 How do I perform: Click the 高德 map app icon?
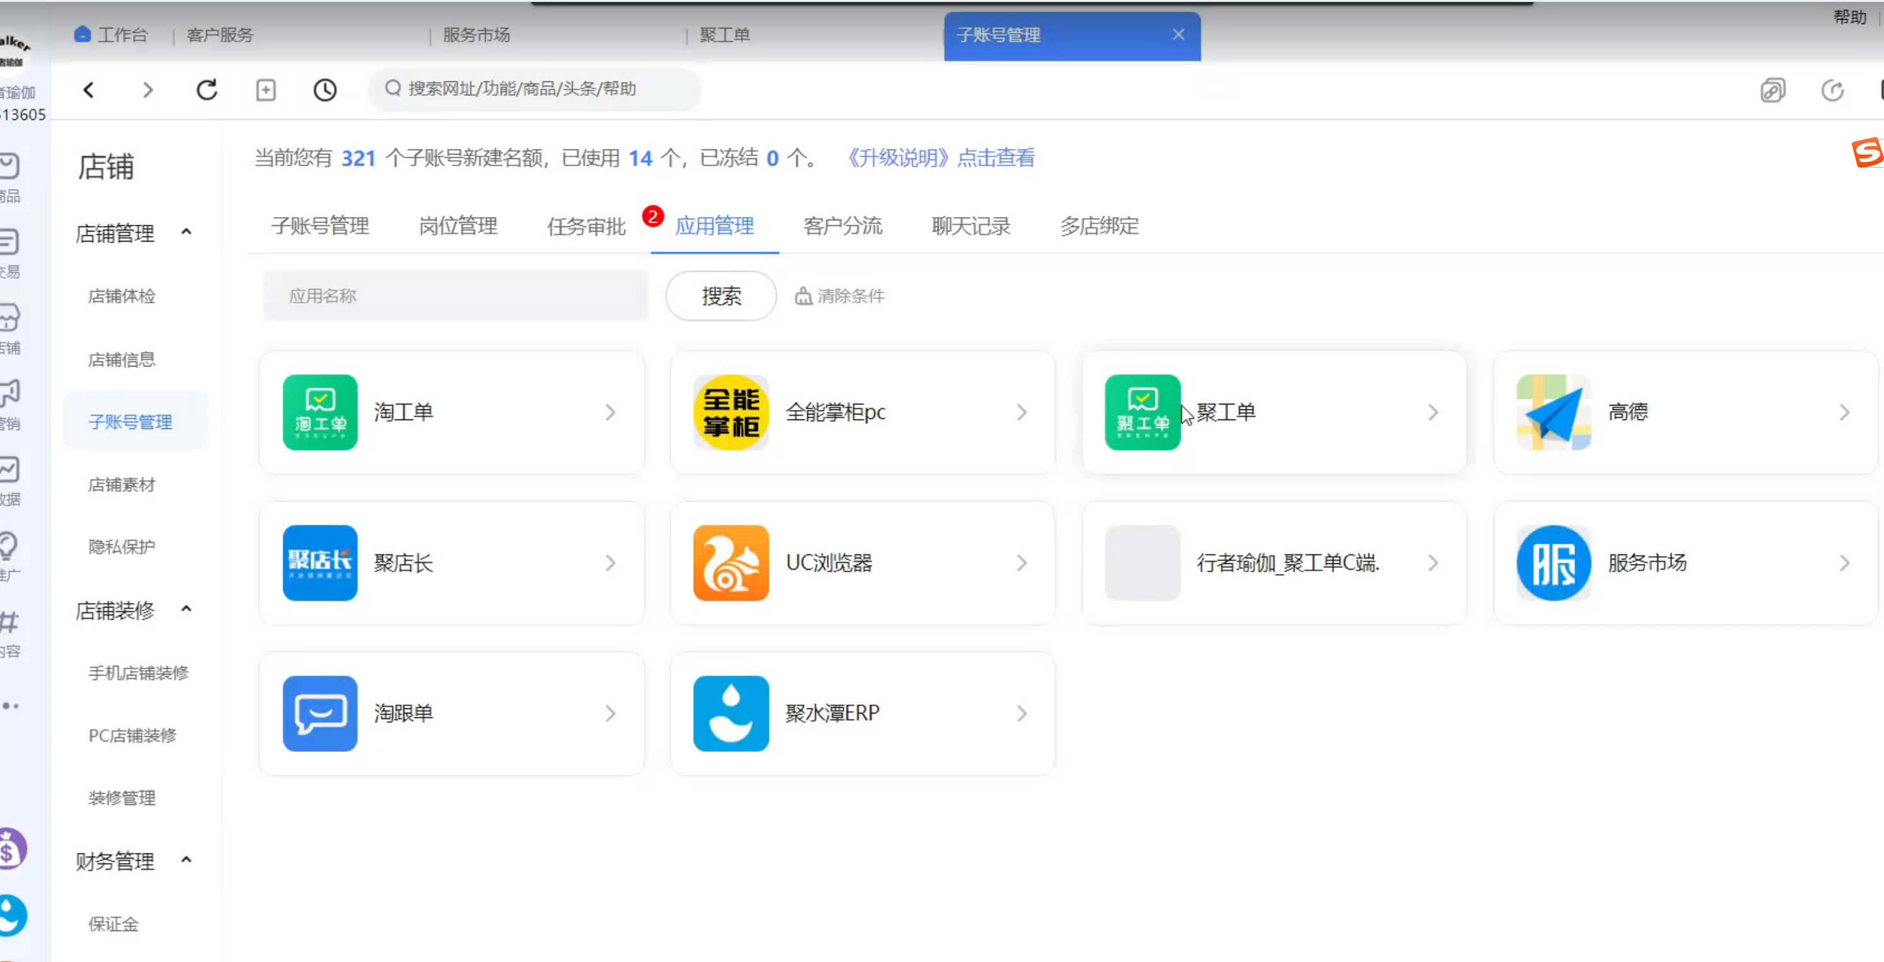tap(1553, 412)
